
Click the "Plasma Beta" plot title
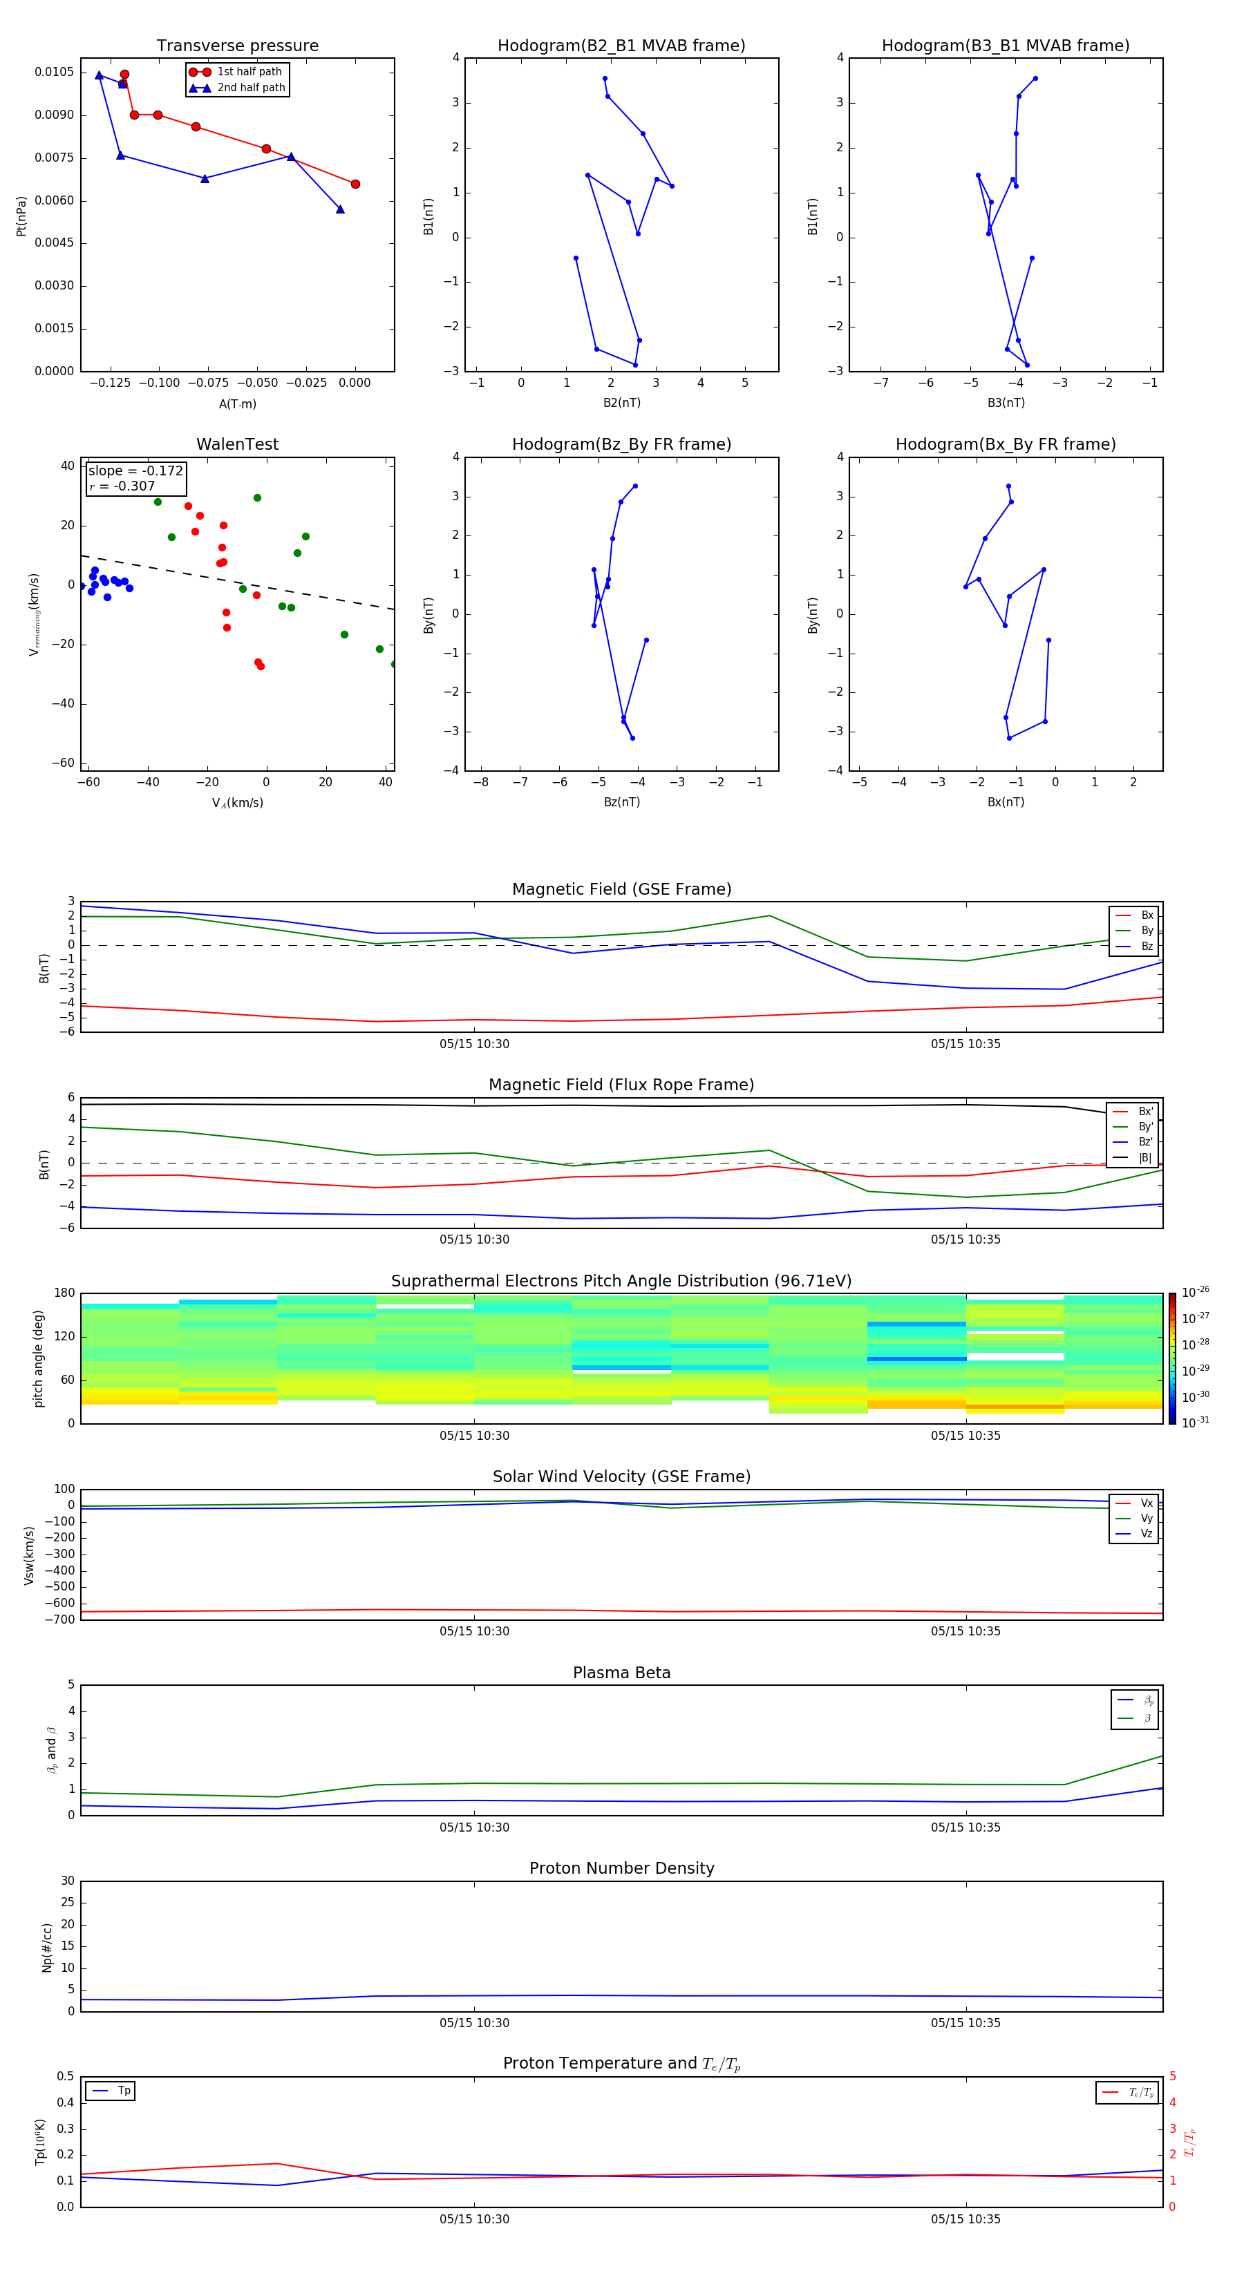click(x=621, y=1673)
